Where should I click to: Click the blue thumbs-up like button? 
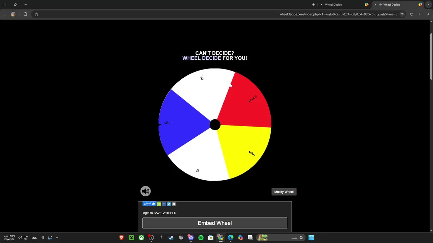coord(149,204)
